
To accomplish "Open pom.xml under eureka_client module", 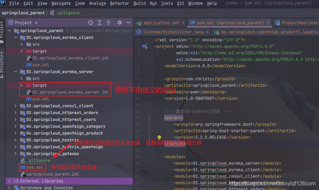I will click(38, 65).
